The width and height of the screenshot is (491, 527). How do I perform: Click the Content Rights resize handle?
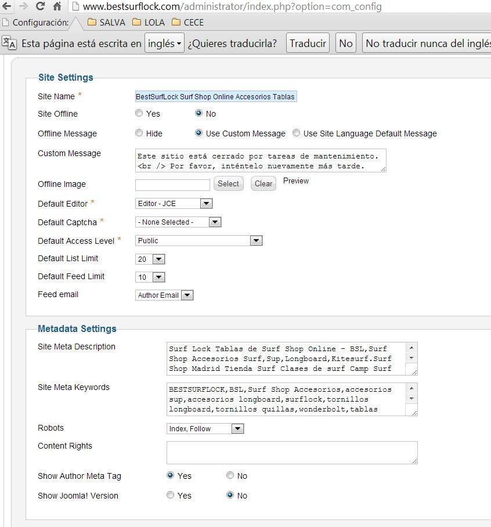415,461
